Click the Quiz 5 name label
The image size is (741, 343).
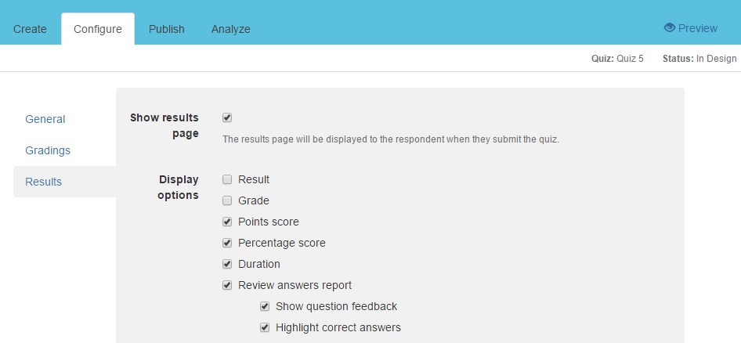click(630, 59)
